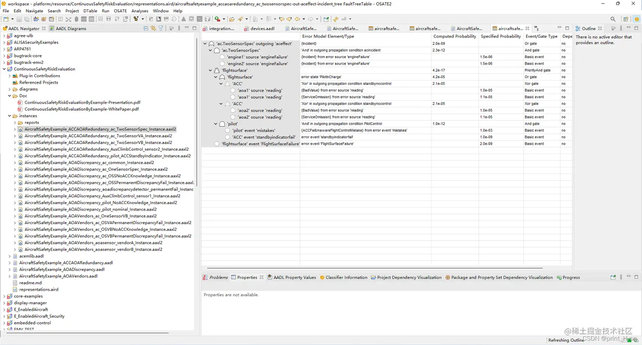Collapse the 'ACC' node above 'aoa1' readings
The height and width of the screenshot is (345, 642).
pos(221,84)
